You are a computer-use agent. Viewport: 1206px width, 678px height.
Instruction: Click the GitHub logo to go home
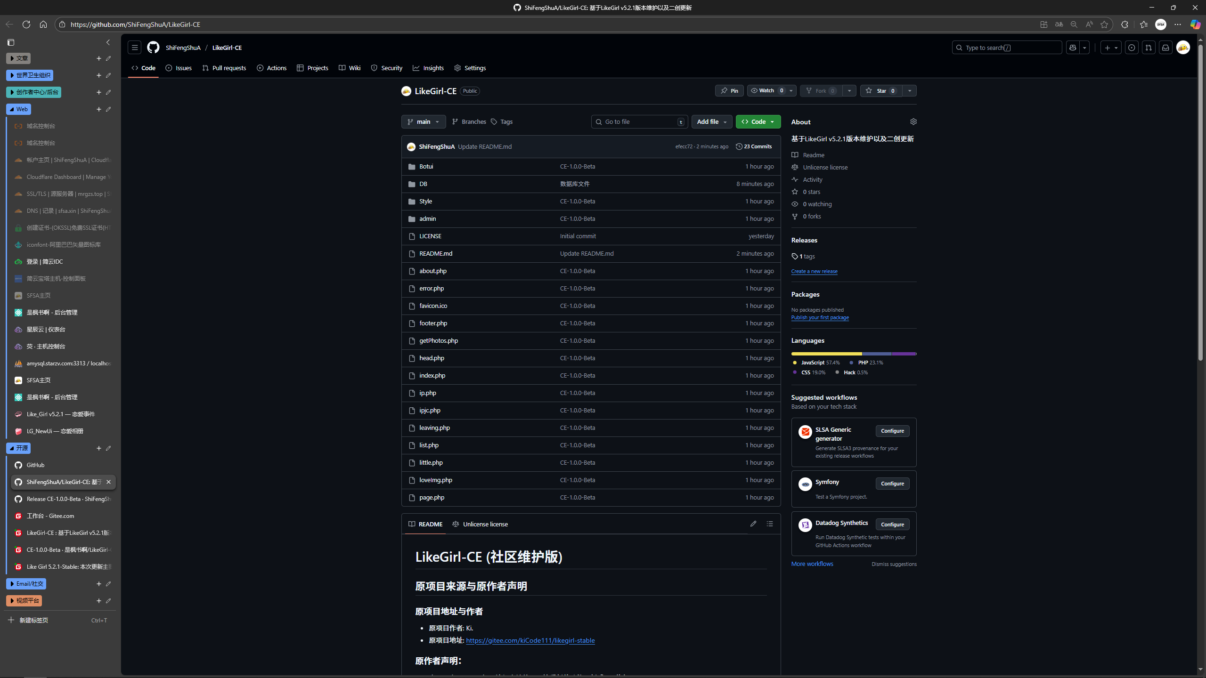coord(153,47)
